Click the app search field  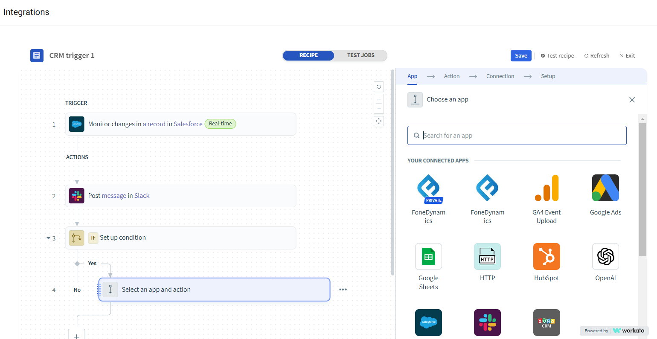pos(516,135)
